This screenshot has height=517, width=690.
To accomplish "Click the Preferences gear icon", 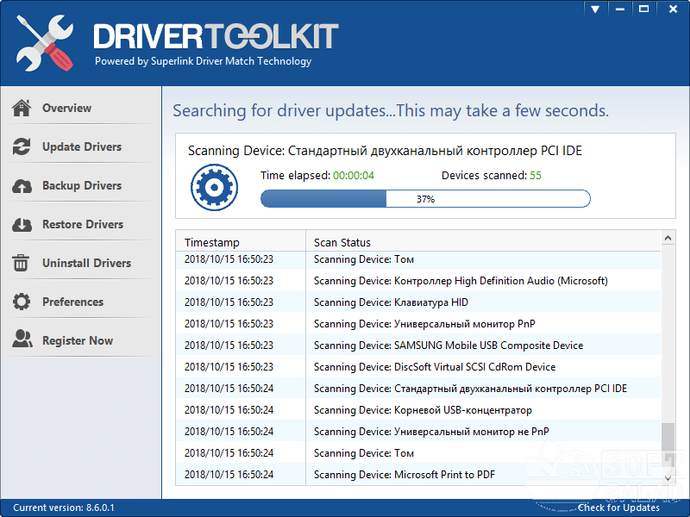I will point(22,302).
